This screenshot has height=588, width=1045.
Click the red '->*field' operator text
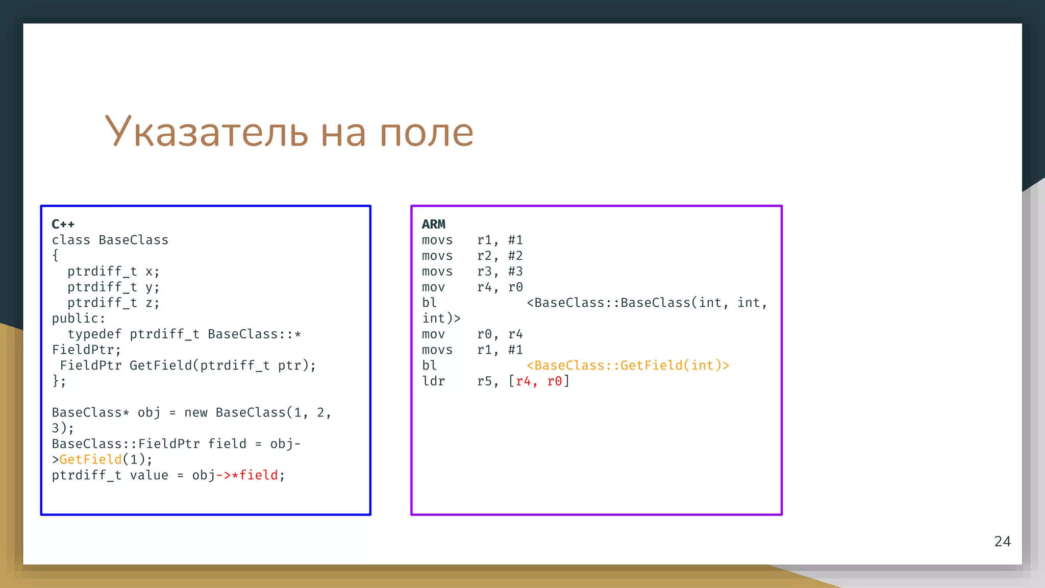click(x=247, y=475)
